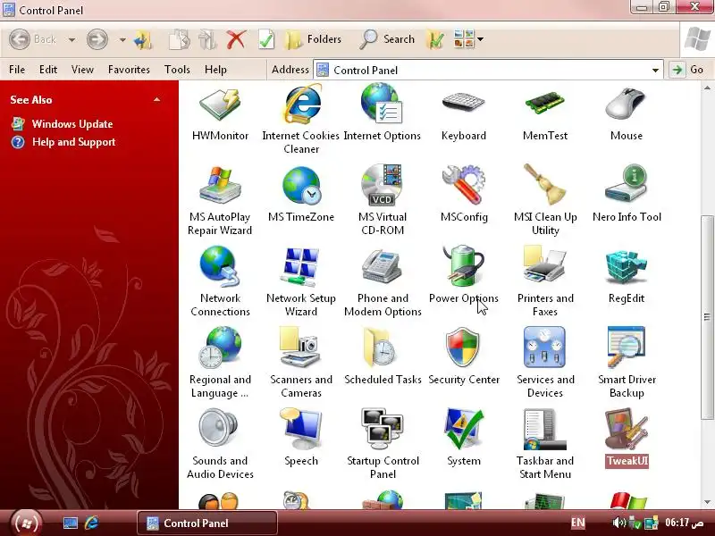This screenshot has height=536, width=715.
Task: Click the Folder Options toolbar icon
Action: click(435, 39)
